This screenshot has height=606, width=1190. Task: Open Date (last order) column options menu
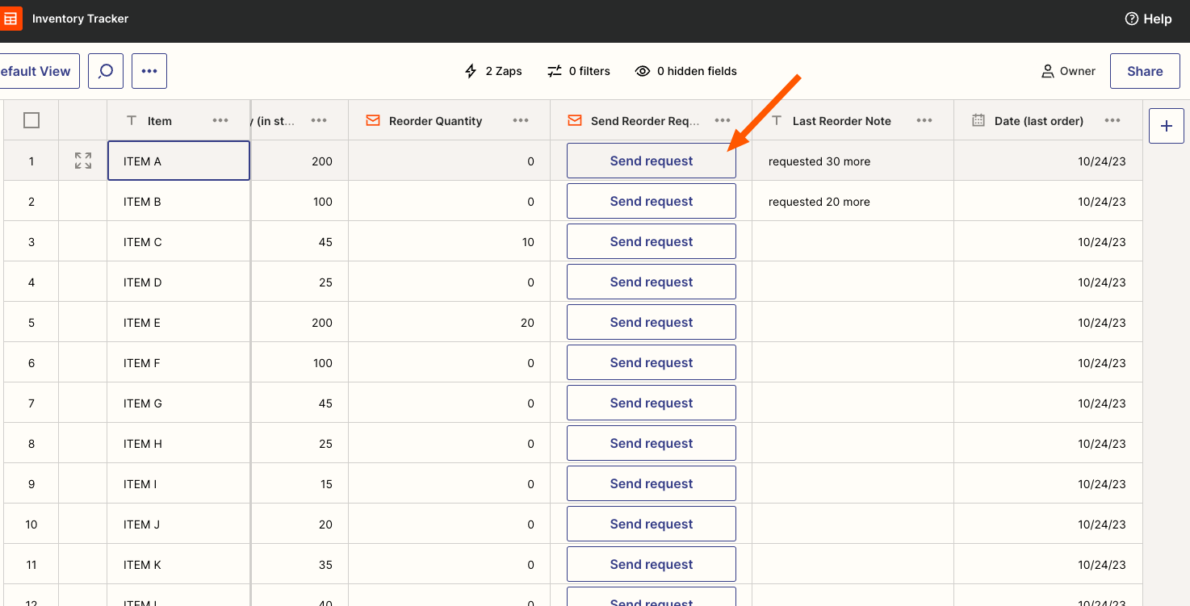[x=1112, y=120]
